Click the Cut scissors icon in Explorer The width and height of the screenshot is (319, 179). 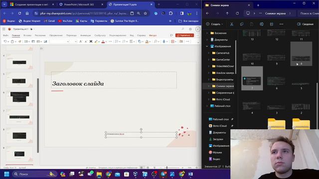pos(231,24)
